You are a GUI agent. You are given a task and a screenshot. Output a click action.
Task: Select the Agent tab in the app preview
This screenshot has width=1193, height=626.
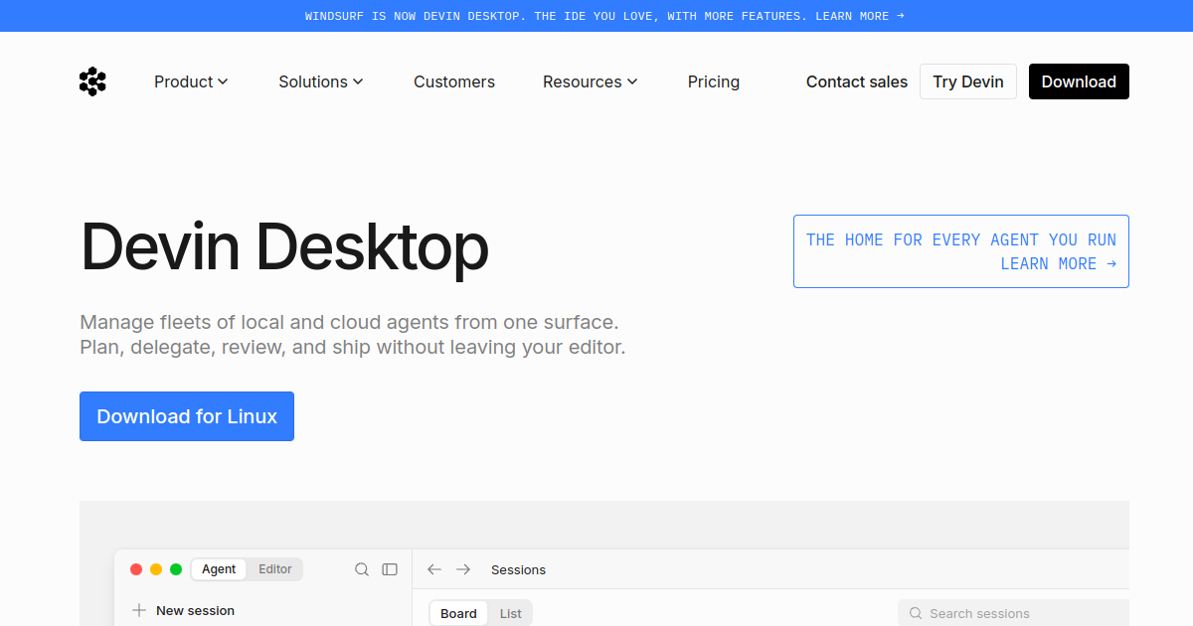[x=219, y=569]
